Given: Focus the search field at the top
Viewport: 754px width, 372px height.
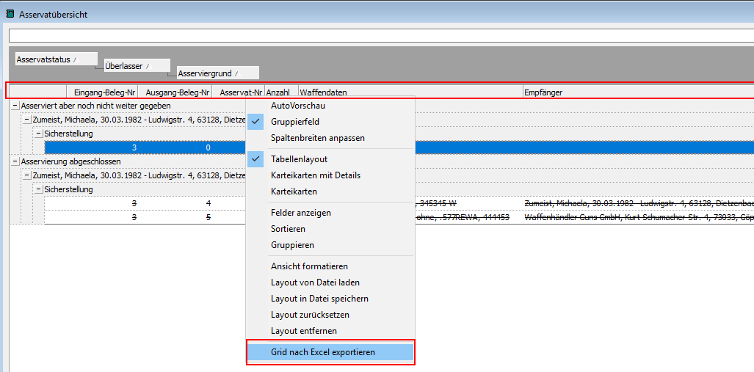Looking at the screenshot, I should [380, 36].
